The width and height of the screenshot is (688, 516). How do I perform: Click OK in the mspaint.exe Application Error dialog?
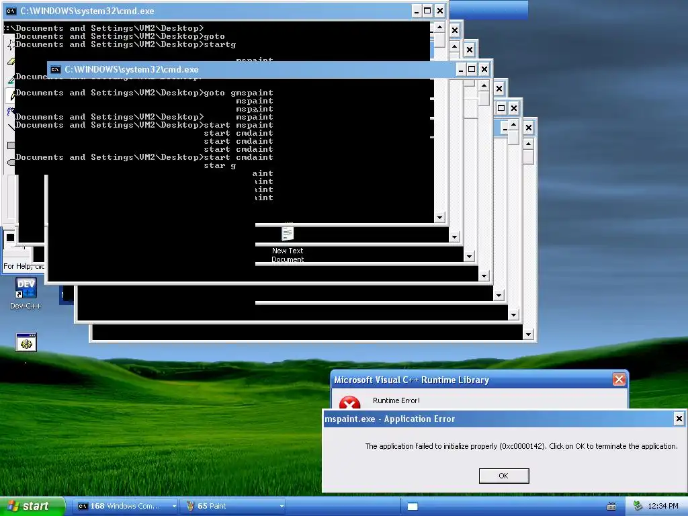pos(504,476)
